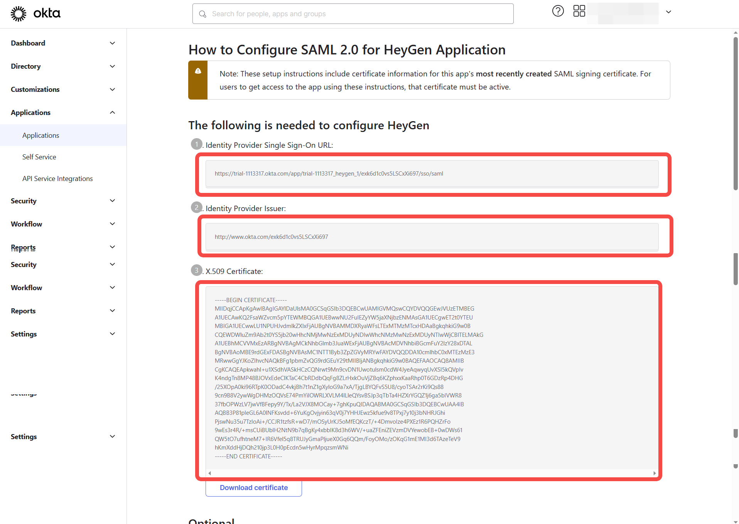Image resolution: width=739 pixels, height=524 pixels.
Task: Go to Self Service
Action: point(39,157)
